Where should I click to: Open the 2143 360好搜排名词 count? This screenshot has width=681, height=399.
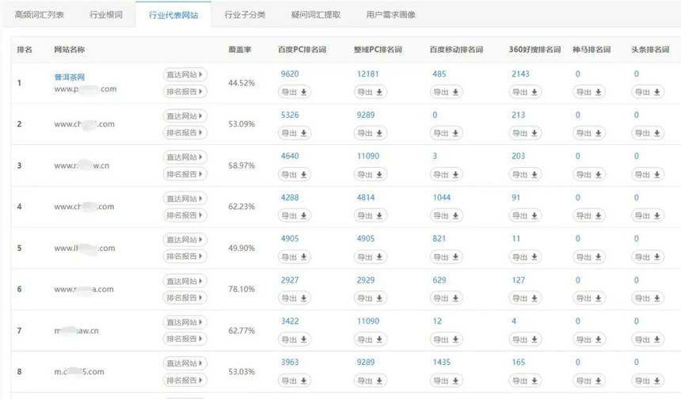pyautogui.click(x=520, y=74)
